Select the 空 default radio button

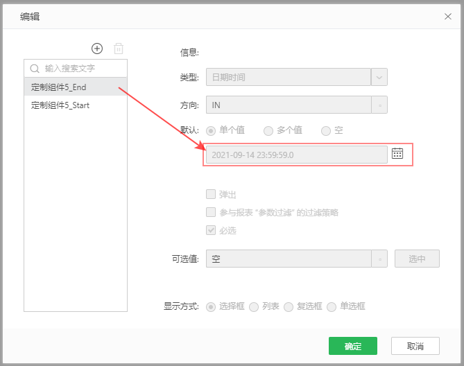pos(326,130)
